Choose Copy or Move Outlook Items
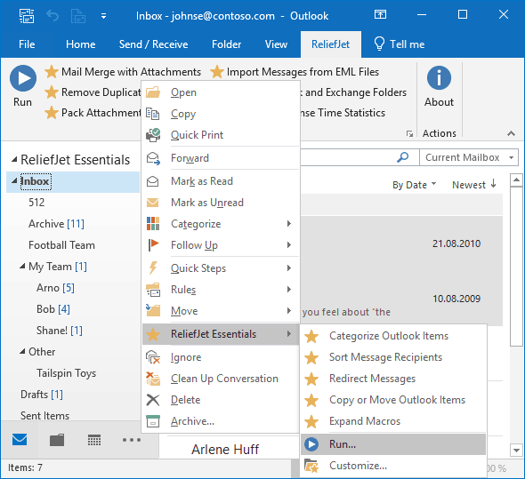This screenshot has width=525, height=479. [393, 400]
